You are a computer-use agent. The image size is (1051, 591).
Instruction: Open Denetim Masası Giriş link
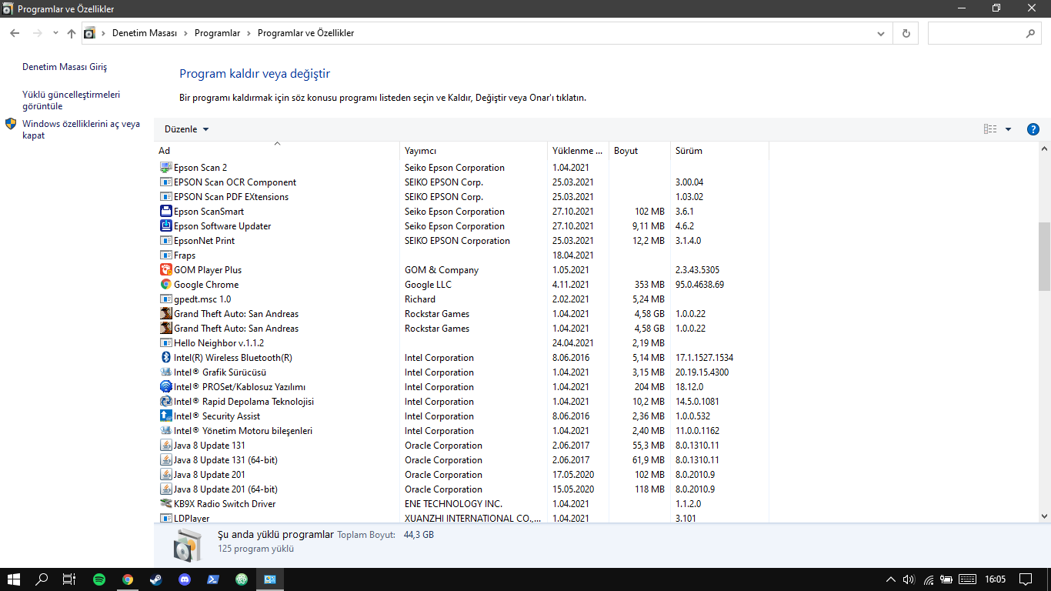pos(65,68)
